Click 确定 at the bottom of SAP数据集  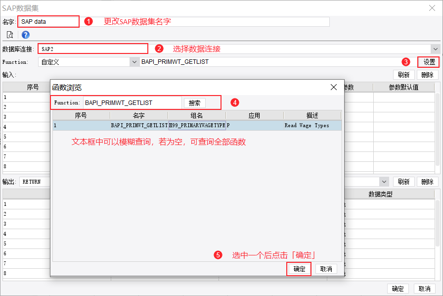point(398,289)
